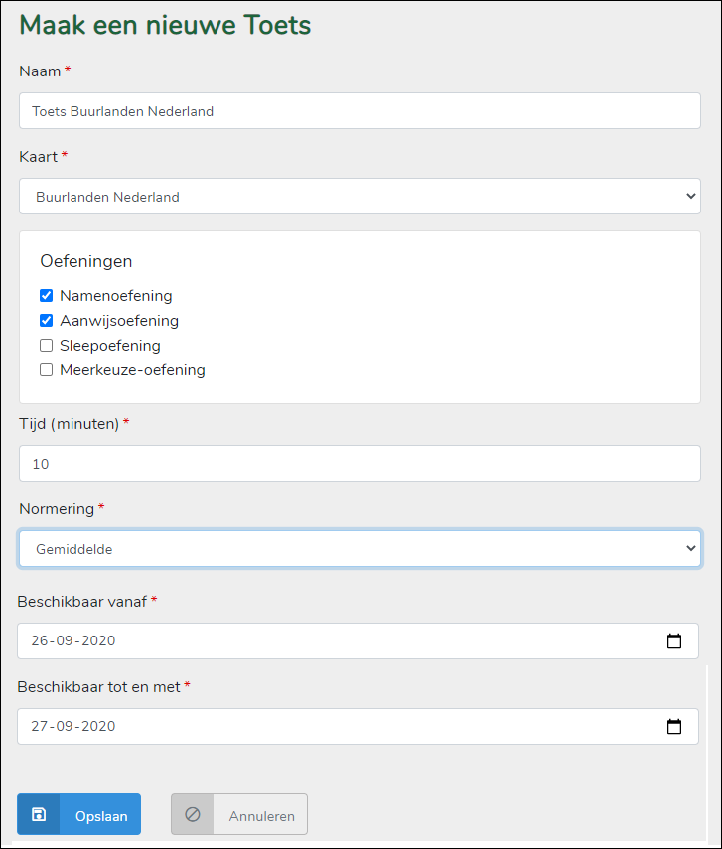Viewport: 722px width, 849px height.
Task: Tick the Meerkeuze-oefening checkbox
Action: coord(46,370)
